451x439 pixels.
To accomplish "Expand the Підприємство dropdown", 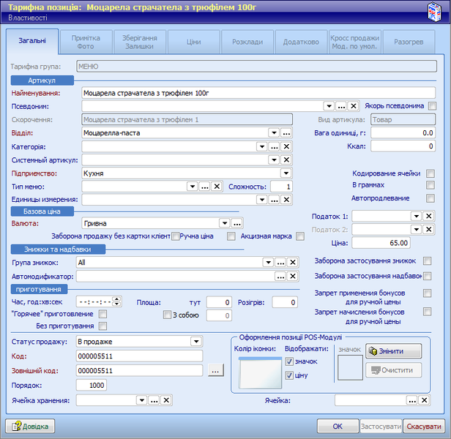I will (x=286, y=173).
